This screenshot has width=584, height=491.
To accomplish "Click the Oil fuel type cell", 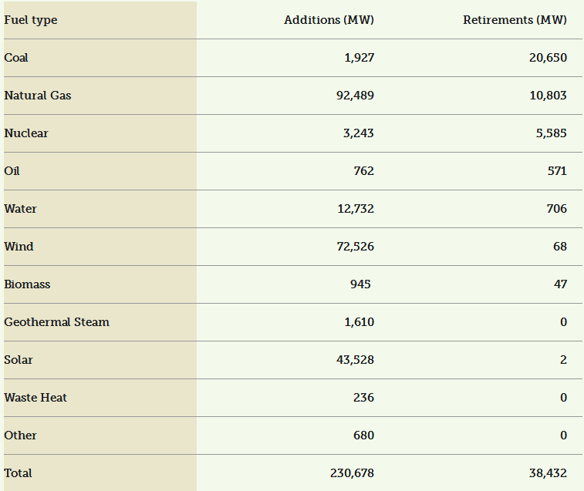I will coord(11,171).
